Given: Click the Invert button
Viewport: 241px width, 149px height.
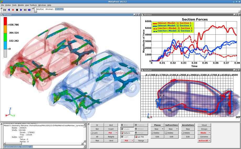Looking at the screenshot, I should click(111, 129).
